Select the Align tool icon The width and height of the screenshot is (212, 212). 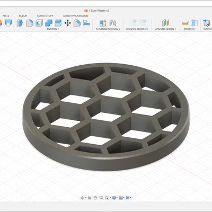tap(86, 23)
